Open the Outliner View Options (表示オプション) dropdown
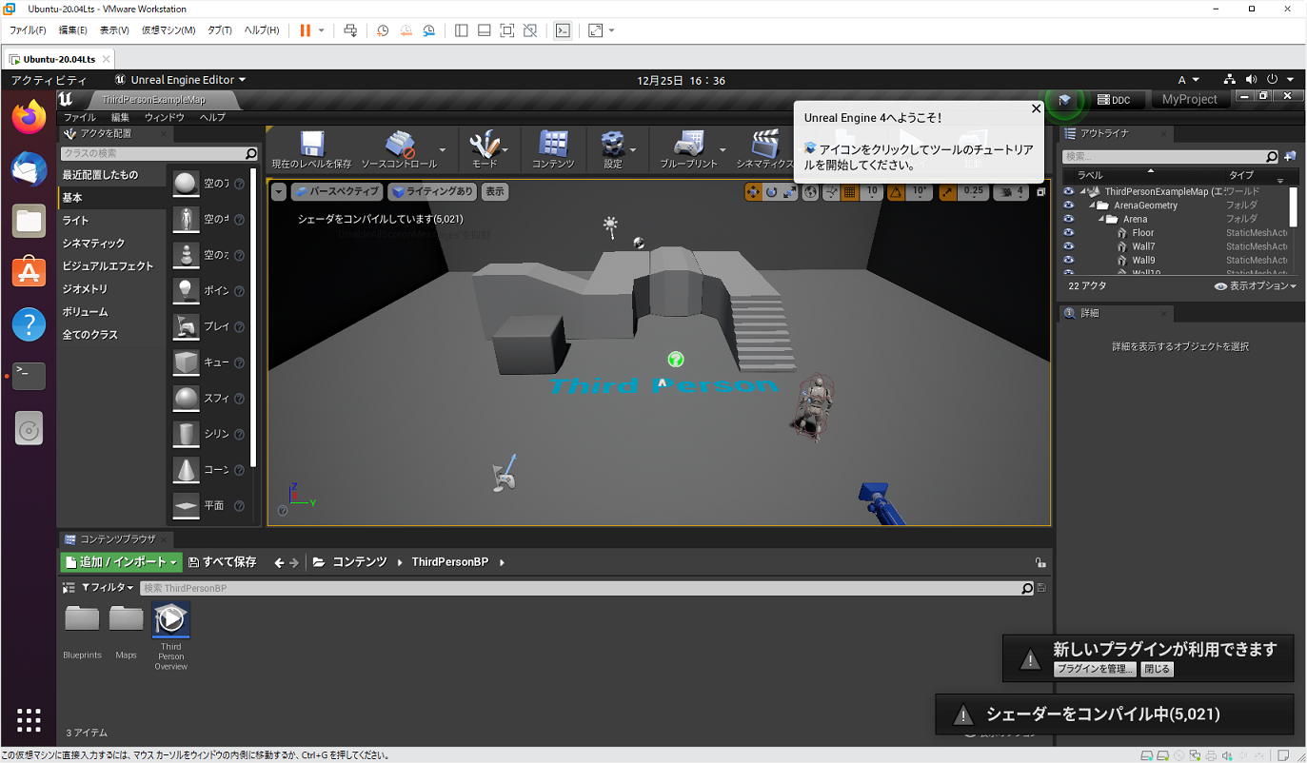 point(1256,286)
